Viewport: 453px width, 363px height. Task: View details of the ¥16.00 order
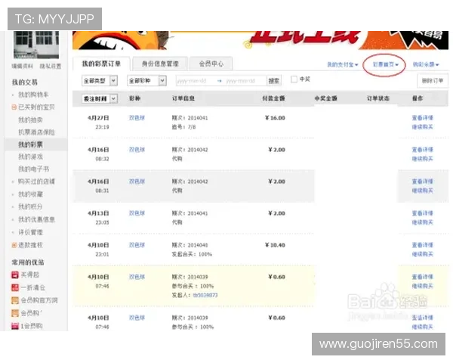[x=422, y=118]
